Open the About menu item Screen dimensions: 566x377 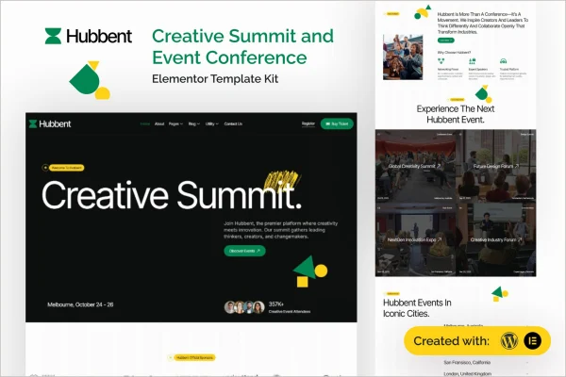pos(159,123)
